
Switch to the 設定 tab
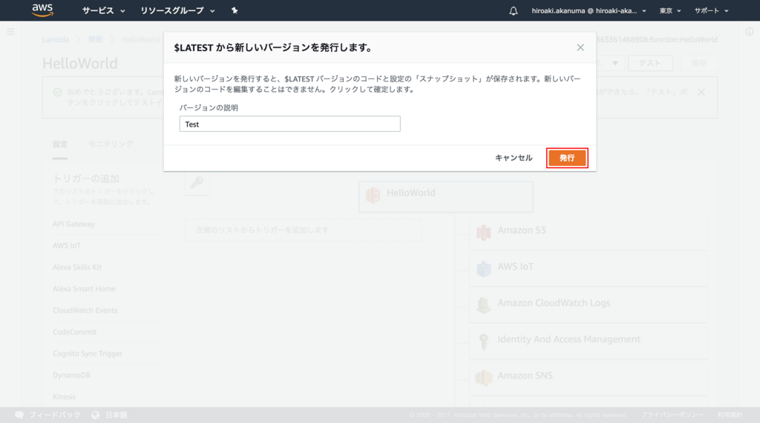(x=60, y=144)
